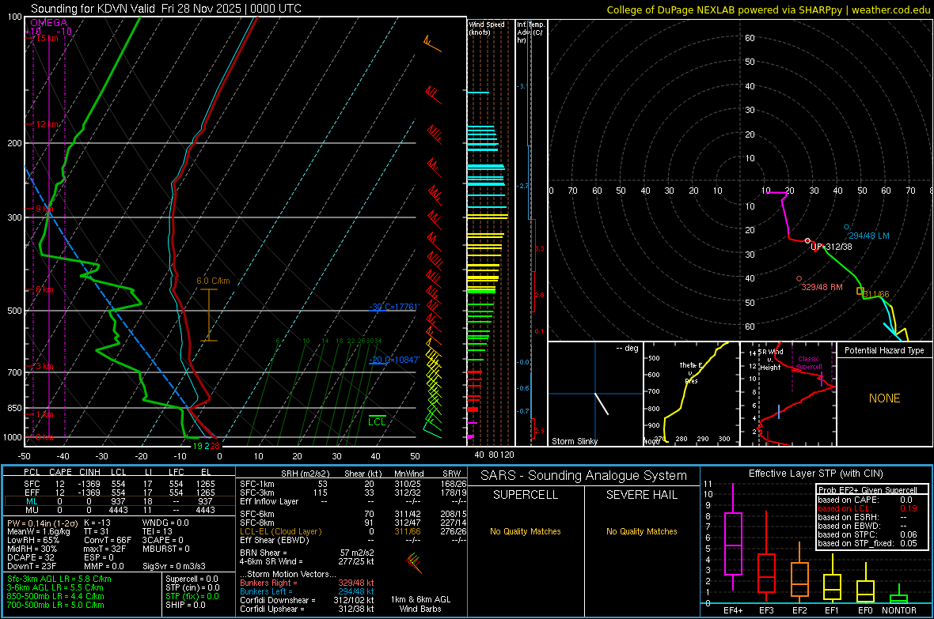The height and width of the screenshot is (619, 934).
Task: Click the 1km & 6km AGL wind barbs icon
Action: pyautogui.click(x=413, y=563)
